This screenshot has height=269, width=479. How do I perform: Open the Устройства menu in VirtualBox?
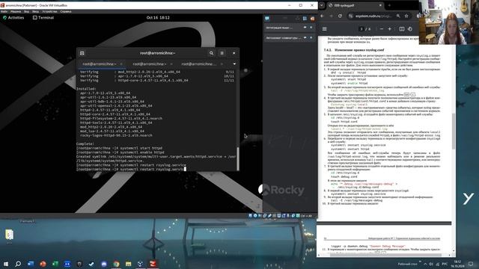[x=50, y=12]
